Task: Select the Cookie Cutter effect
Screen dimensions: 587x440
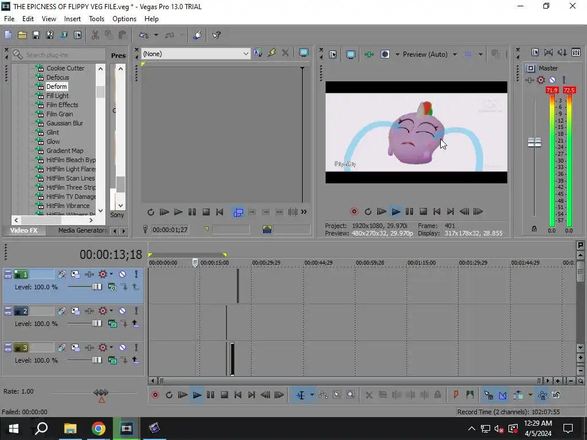Action: 65,68
